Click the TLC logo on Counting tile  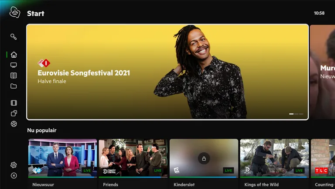pyautogui.click(x=321, y=171)
